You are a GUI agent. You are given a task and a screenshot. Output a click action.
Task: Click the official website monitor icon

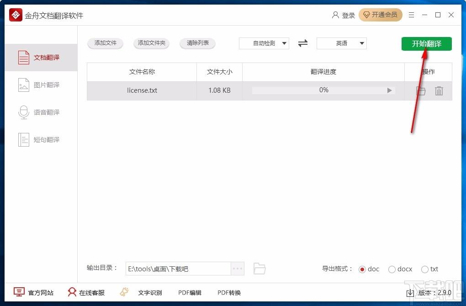[x=19, y=292]
